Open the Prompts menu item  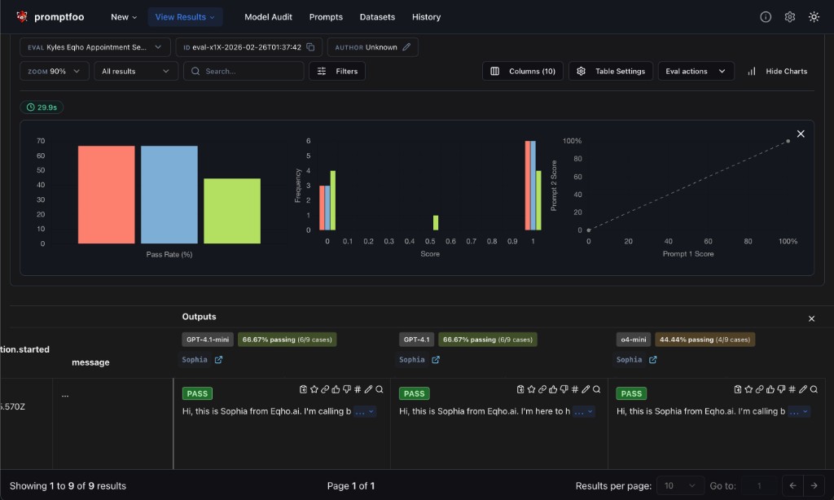[326, 17]
